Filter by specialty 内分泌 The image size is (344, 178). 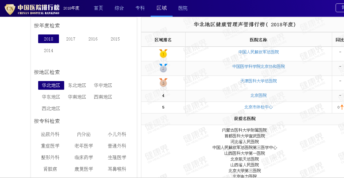[x=84, y=134]
